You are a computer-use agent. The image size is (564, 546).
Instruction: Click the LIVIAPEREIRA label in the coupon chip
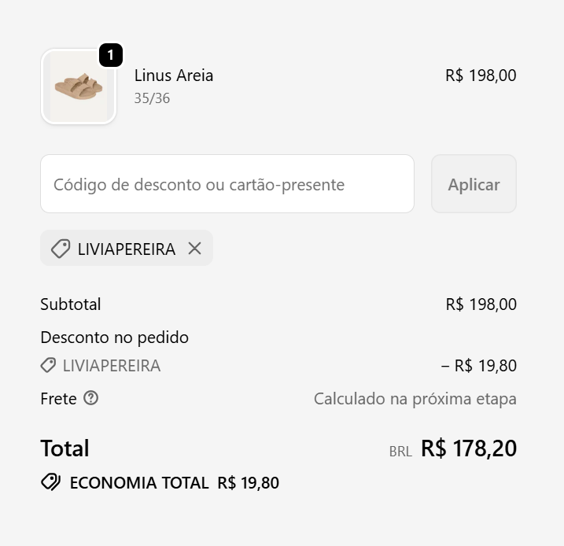click(126, 249)
